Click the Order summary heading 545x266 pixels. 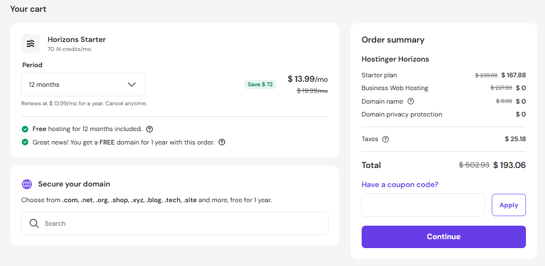point(392,40)
